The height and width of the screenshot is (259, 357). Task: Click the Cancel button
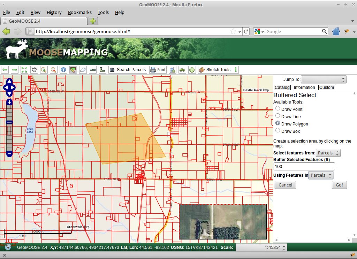(x=285, y=185)
